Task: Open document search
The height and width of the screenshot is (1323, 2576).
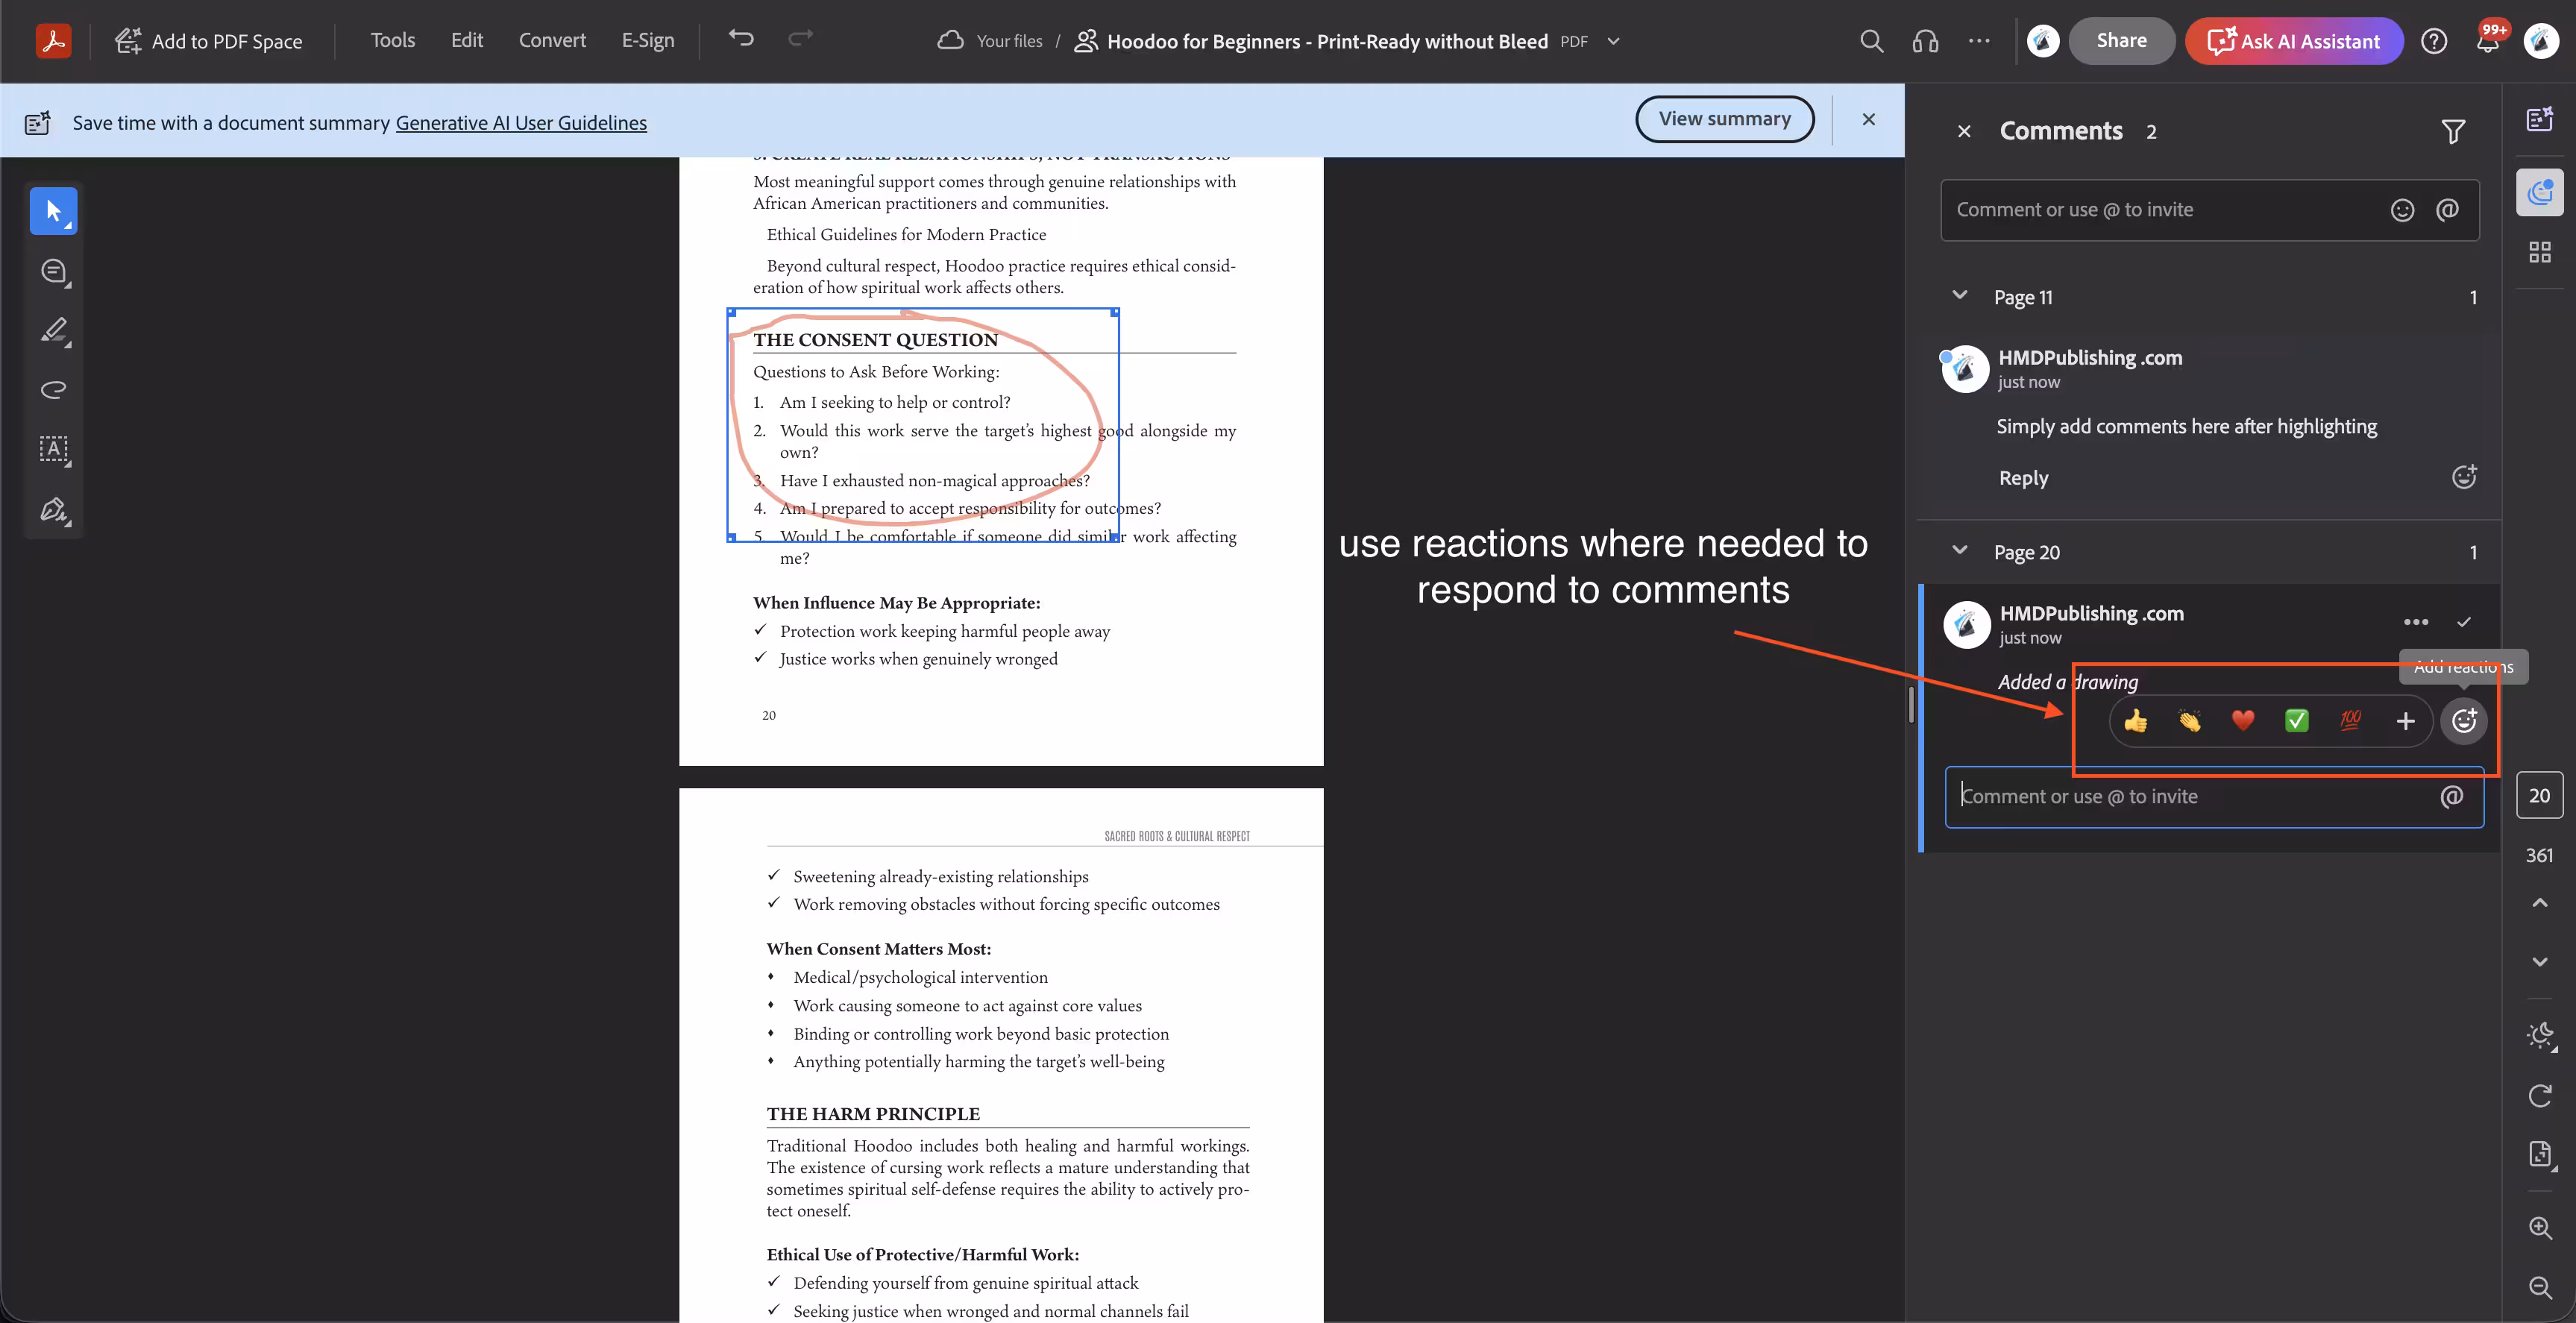Action: pos(1871,41)
